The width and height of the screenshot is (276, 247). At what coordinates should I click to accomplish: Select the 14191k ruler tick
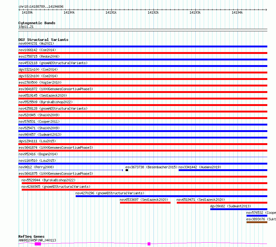(x=111, y=12)
